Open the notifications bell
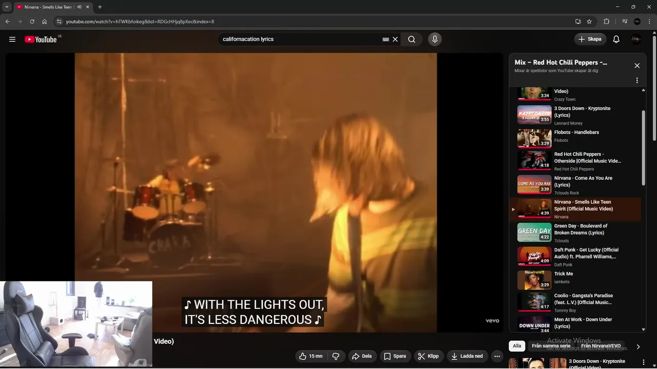657x369 pixels. click(616, 39)
